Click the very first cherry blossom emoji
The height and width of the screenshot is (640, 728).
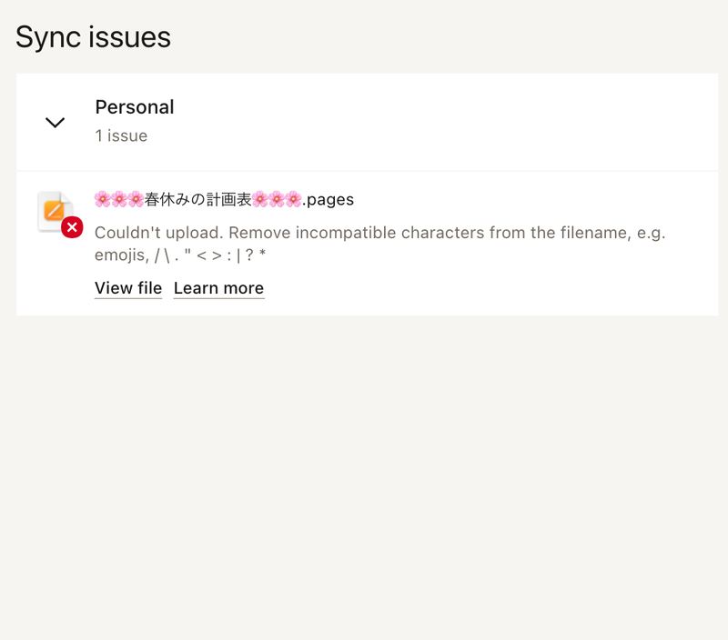click(x=103, y=199)
